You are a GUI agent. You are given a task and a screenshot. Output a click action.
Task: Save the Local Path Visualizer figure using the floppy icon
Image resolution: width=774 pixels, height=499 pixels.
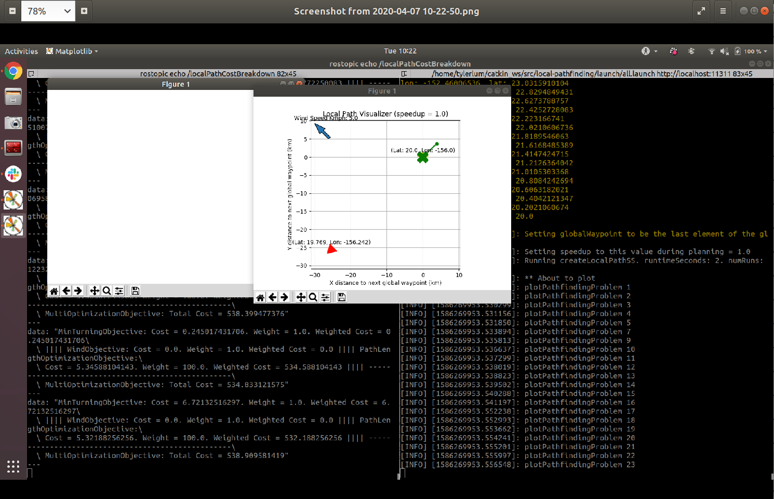[341, 297]
